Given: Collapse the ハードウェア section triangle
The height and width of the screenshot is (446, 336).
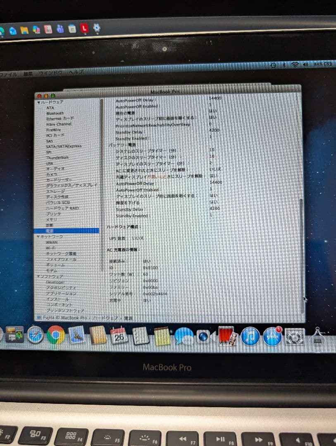Looking at the screenshot, I should (x=39, y=102).
